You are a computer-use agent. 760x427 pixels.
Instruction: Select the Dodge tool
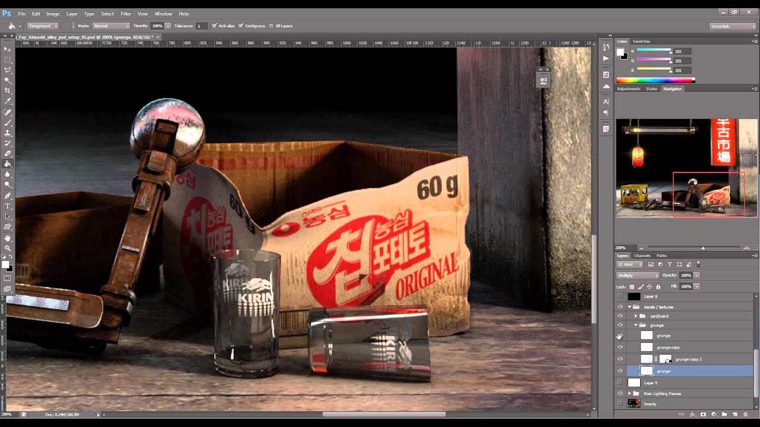point(8,184)
